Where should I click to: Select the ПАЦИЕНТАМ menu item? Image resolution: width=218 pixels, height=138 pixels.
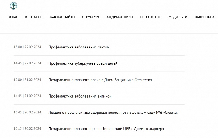click(x=204, y=17)
